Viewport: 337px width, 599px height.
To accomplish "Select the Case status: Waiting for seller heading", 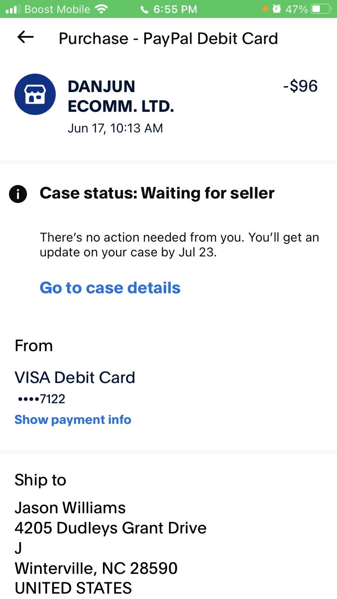I will click(x=157, y=193).
